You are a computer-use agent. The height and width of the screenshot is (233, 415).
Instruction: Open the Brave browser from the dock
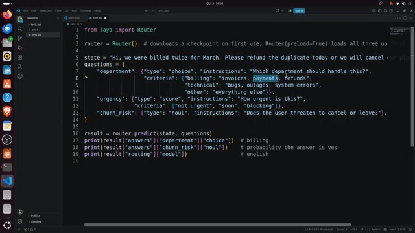point(7,111)
